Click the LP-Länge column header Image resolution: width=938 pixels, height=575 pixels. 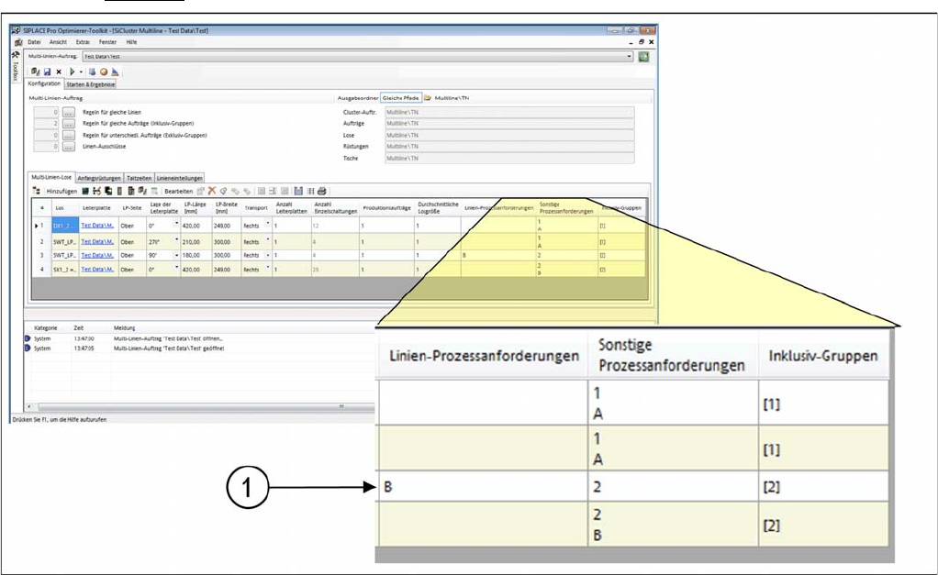point(195,208)
